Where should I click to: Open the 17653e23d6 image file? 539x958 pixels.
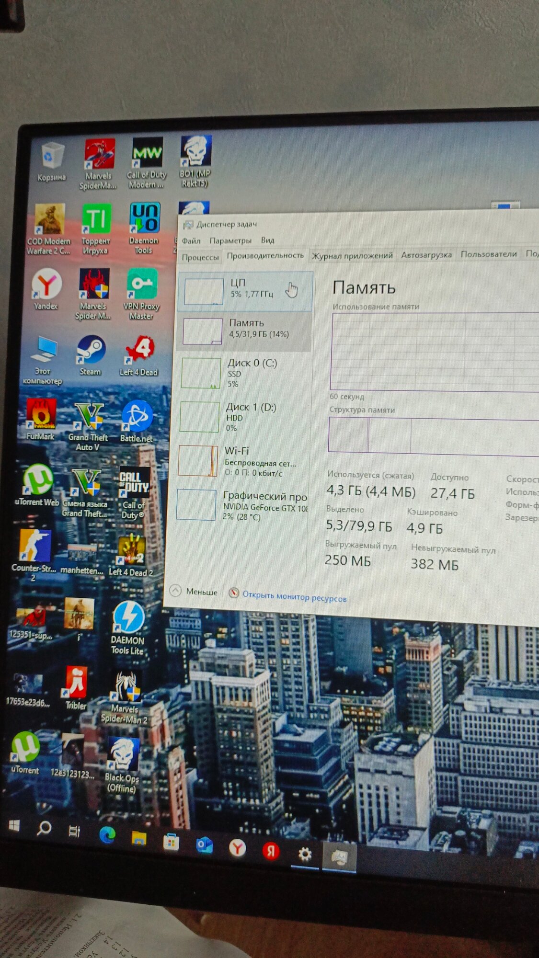(28, 690)
